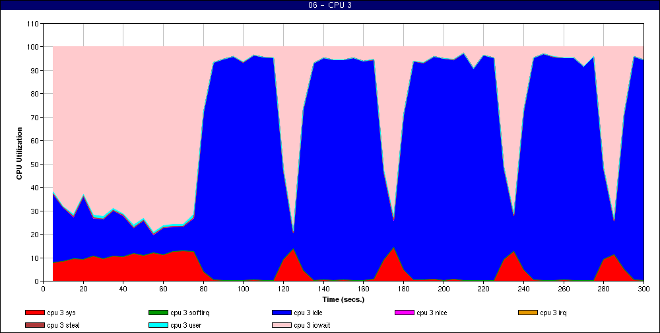Screen dimensions: 660x333
Task: Click the cyan cpu 3 user legend swatch
Action: (x=158, y=325)
